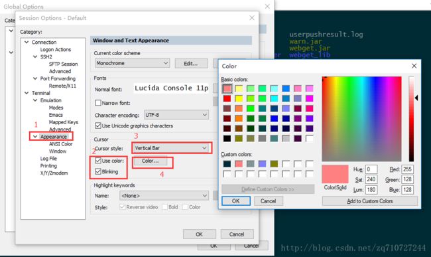
Task: Click userpushresult.log in terminal
Action: [326, 35]
